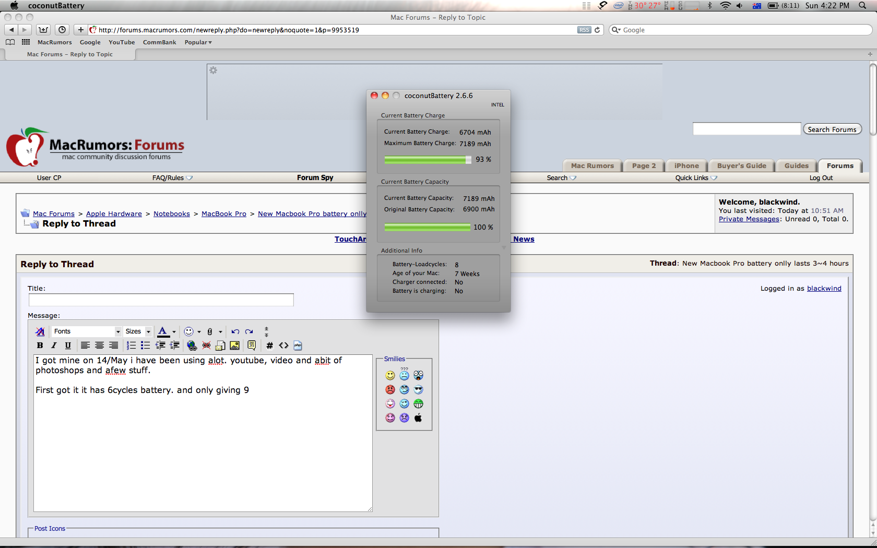
Task: Open attachments paperclip dropdown arrow
Action: (220, 332)
